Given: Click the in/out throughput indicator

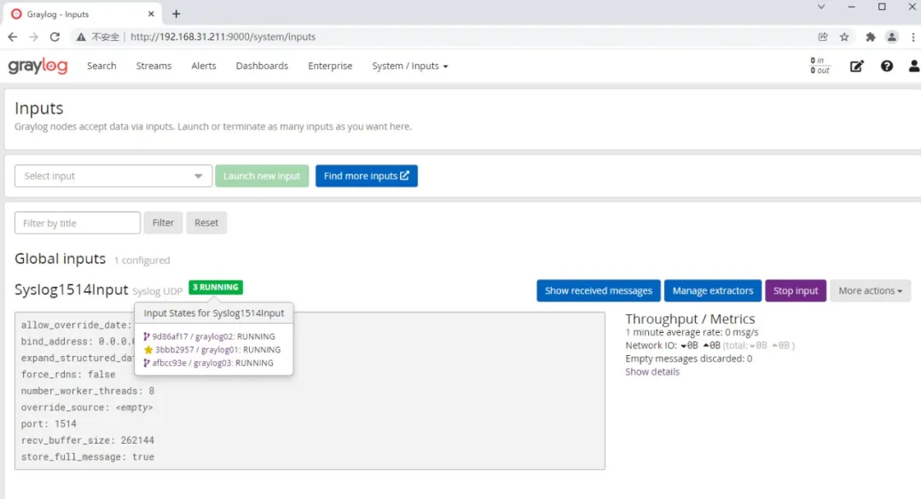Looking at the screenshot, I should [820, 66].
